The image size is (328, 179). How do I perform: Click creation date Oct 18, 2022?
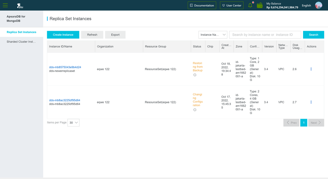[226, 69]
